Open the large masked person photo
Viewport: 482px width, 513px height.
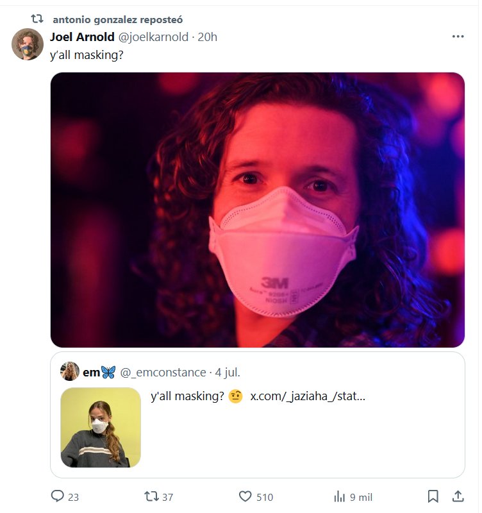(x=257, y=210)
